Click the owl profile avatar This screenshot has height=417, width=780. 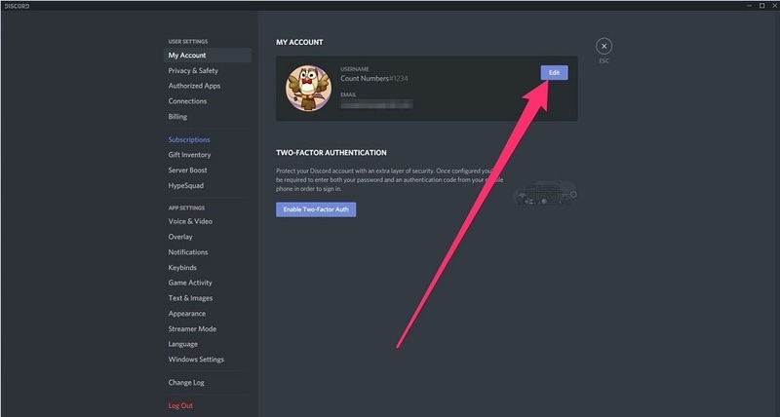[x=305, y=87]
